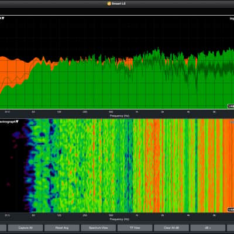Click inside the spectrograph plot area

117,166
